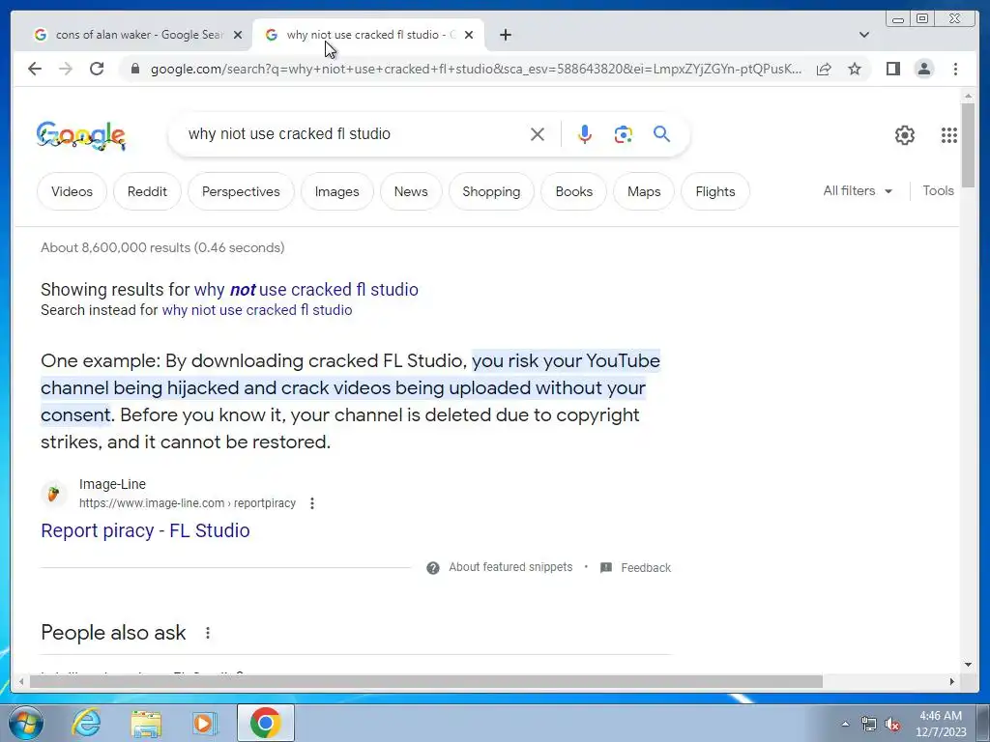The width and height of the screenshot is (990, 742).
Task: Open the tab search dropdown arrow
Action: pos(864,35)
